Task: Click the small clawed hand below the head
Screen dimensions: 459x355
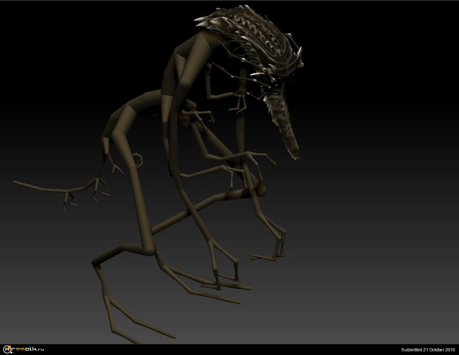Action: 239,101
